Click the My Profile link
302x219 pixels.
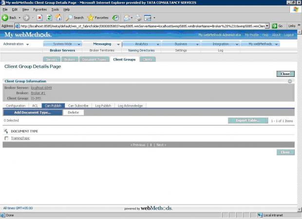click(252, 35)
